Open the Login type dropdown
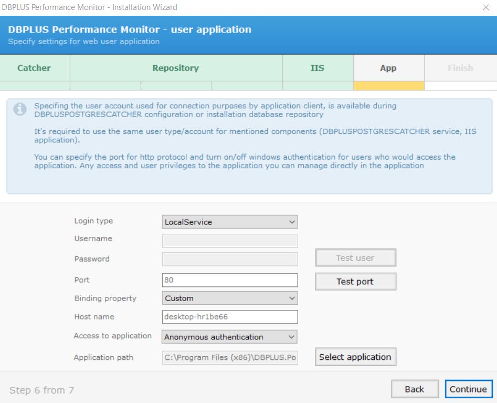This screenshot has width=497, height=403. click(x=230, y=222)
